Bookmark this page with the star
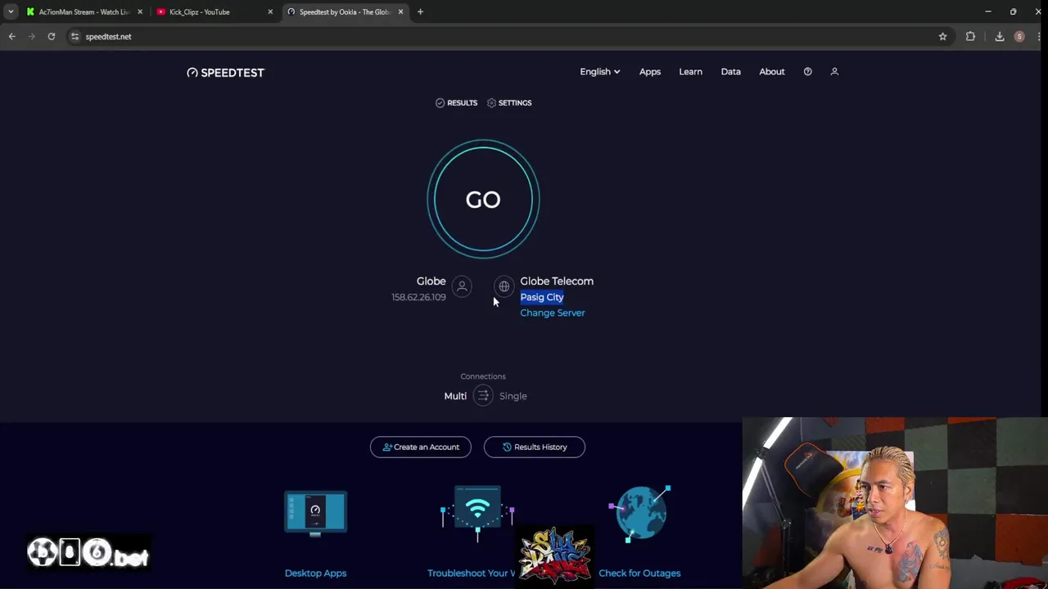The height and width of the screenshot is (589, 1048). 942,37
